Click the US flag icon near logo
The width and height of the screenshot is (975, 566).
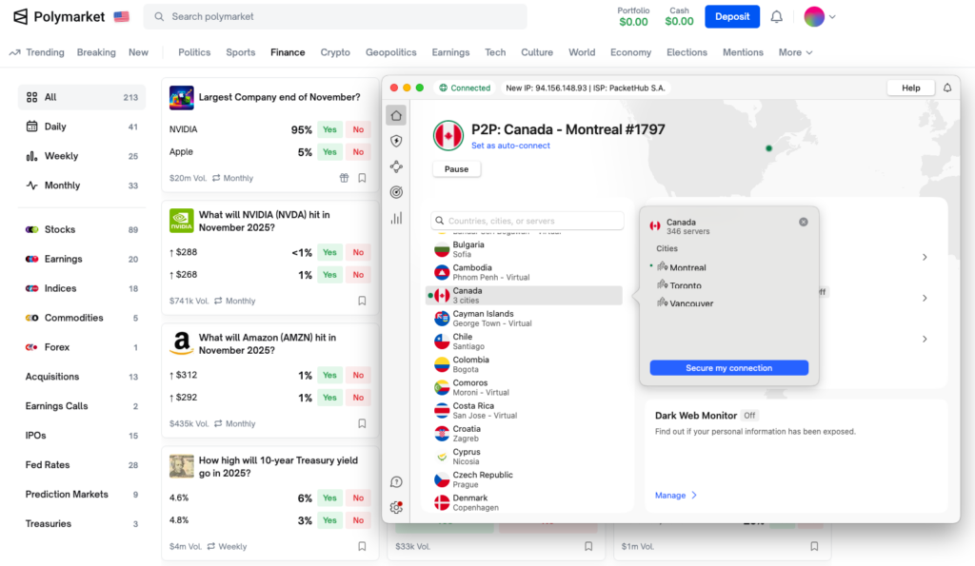tap(121, 17)
